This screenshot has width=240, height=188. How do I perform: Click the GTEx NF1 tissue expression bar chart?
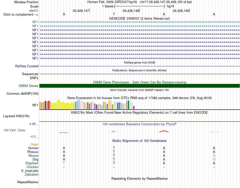point(87,105)
